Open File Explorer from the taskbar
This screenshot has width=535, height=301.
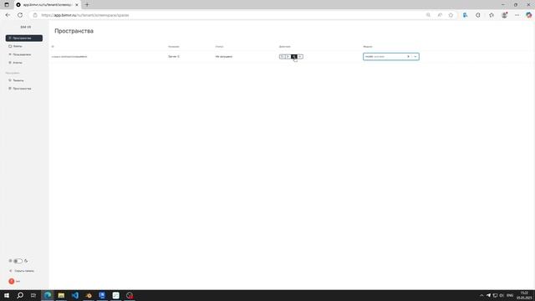point(61,295)
